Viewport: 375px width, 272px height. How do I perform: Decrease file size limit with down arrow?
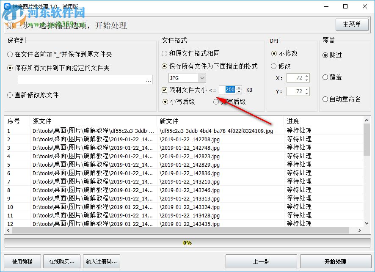[x=239, y=92]
